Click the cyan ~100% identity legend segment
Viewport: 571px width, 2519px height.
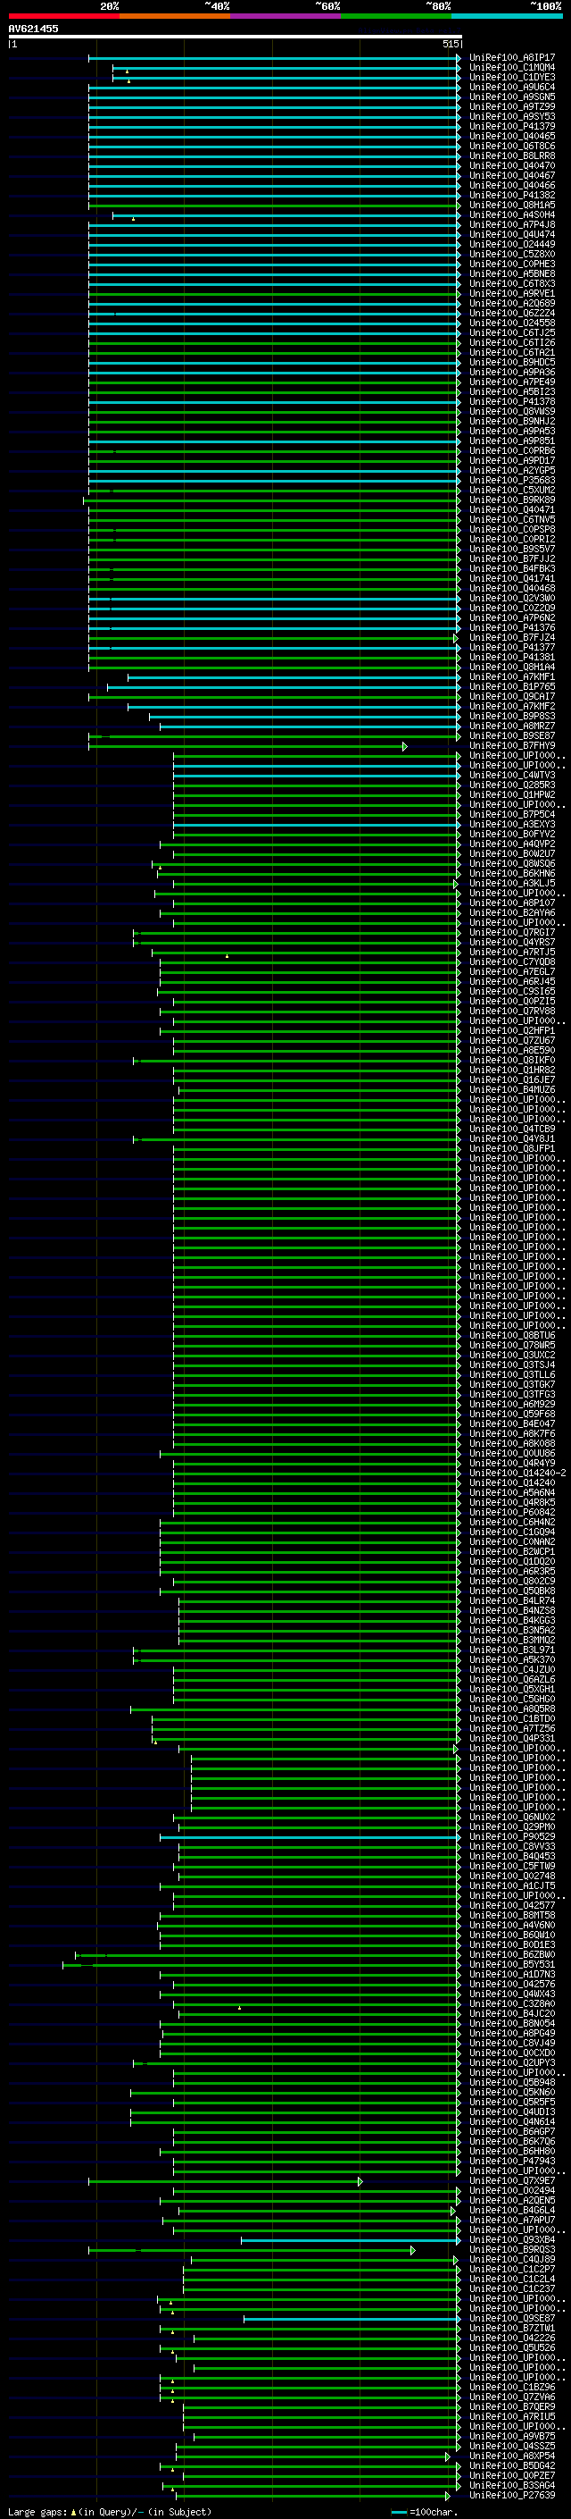pyautogui.click(x=506, y=16)
